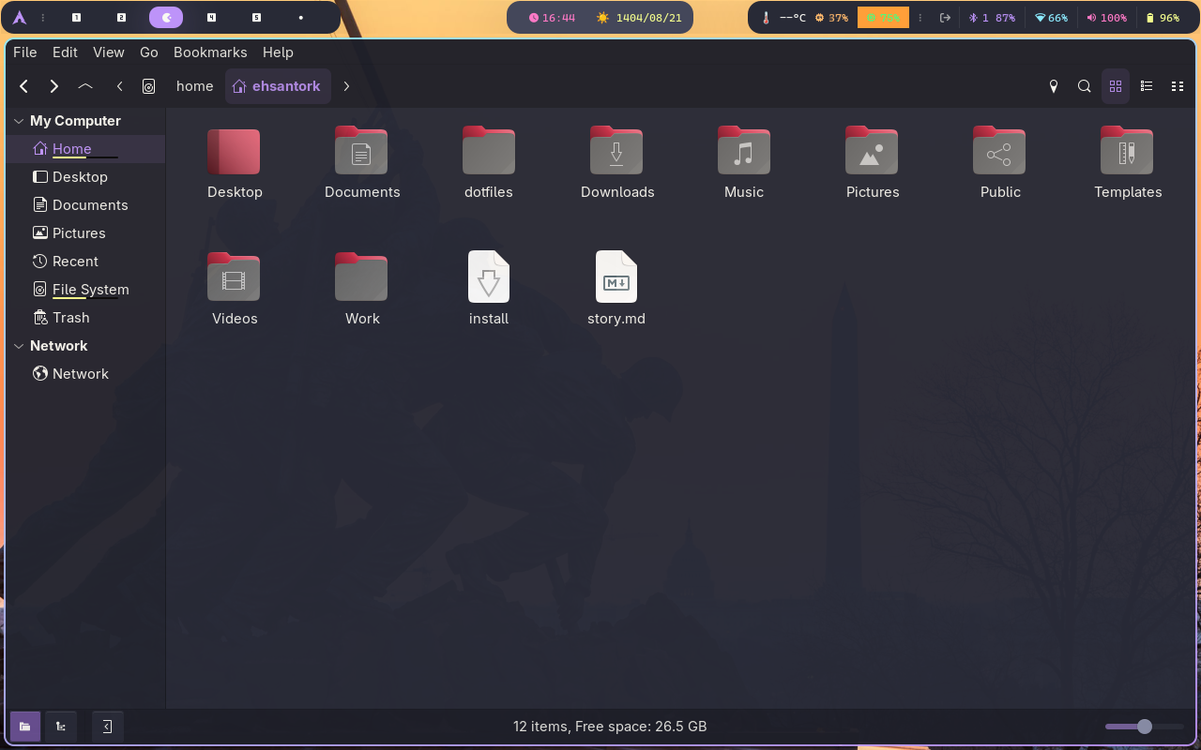1201x750 pixels.
Task: Toggle the side pane collapse button
Action: coord(107,726)
